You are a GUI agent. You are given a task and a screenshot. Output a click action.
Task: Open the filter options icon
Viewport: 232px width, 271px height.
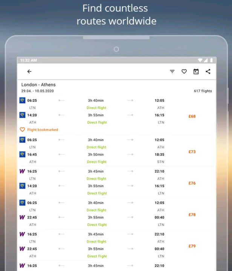coord(172,72)
